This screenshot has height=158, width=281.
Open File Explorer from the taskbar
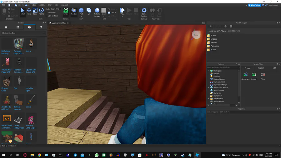point(32,155)
